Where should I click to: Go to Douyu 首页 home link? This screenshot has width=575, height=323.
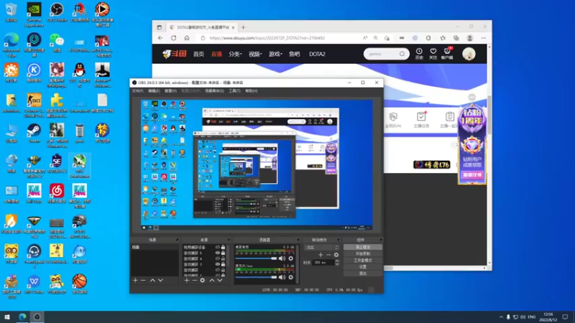[x=198, y=54]
